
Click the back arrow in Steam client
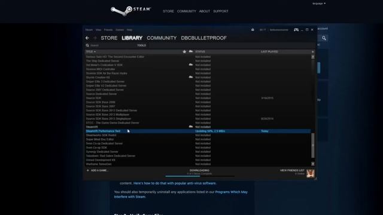87,38
